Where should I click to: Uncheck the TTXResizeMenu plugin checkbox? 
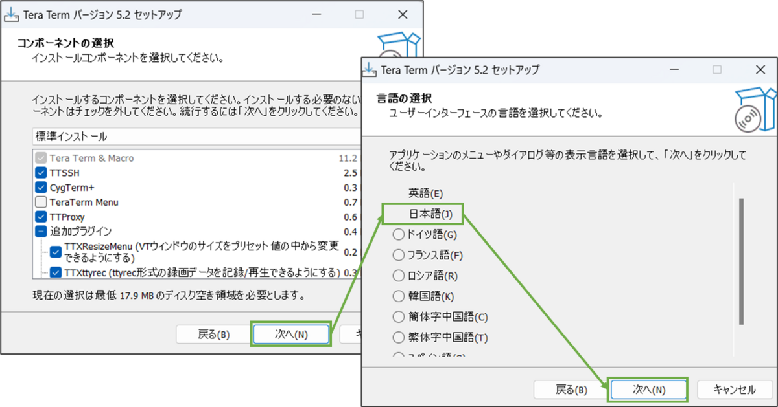[x=56, y=252]
